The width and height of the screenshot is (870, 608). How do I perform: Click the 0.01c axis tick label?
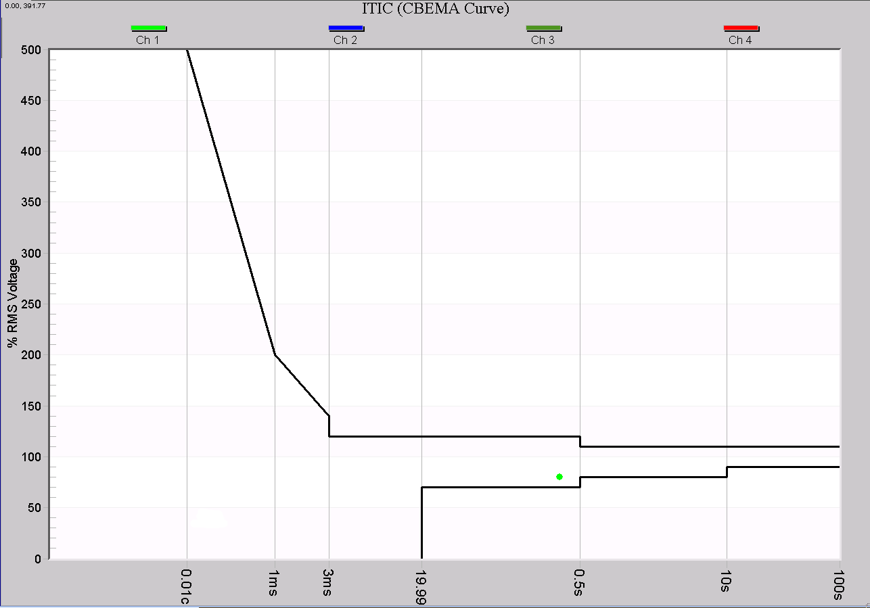pos(187,585)
